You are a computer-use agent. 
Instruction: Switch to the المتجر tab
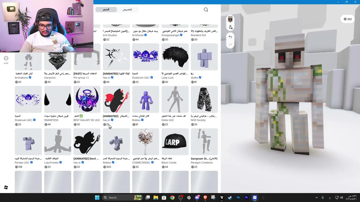coord(106,10)
